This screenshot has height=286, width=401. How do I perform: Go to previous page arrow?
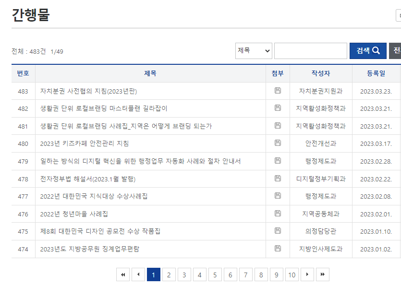(x=138, y=274)
